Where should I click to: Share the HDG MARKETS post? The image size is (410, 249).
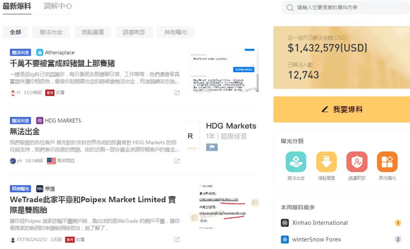[177, 161]
